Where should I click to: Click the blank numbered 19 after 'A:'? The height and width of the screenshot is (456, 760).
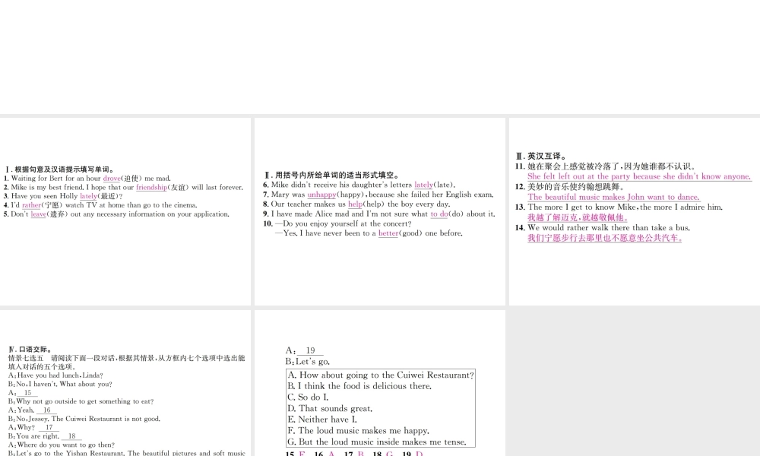tap(310, 350)
